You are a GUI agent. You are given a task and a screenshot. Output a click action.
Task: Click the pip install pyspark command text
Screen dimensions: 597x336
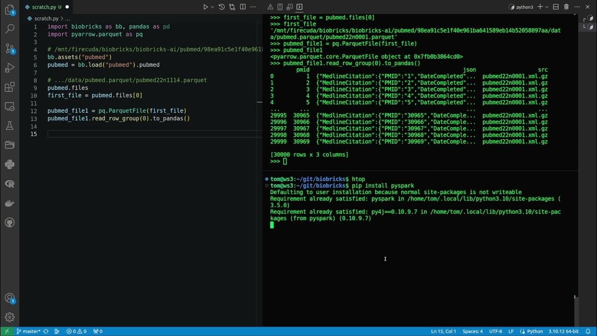[383, 186]
